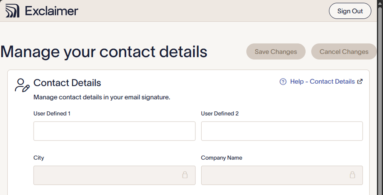Click the "Contact Details" section title
Screen dimensions: 383x195
[x=67, y=82]
